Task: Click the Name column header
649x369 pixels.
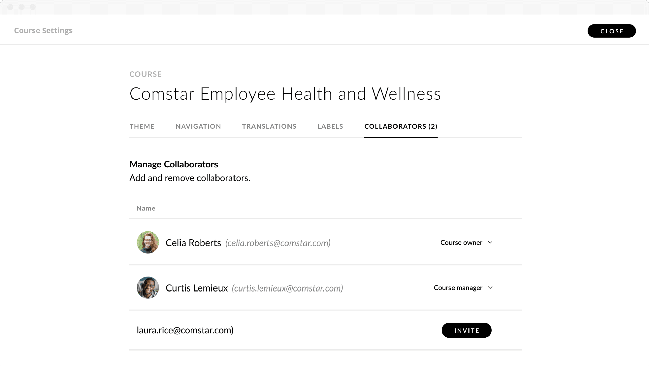Action: click(146, 208)
